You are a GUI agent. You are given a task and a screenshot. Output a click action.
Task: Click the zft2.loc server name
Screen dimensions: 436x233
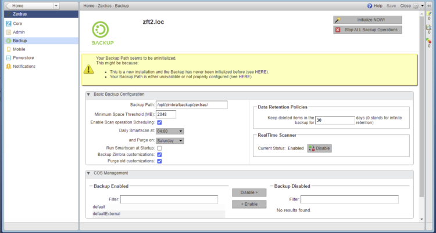click(153, 22)
